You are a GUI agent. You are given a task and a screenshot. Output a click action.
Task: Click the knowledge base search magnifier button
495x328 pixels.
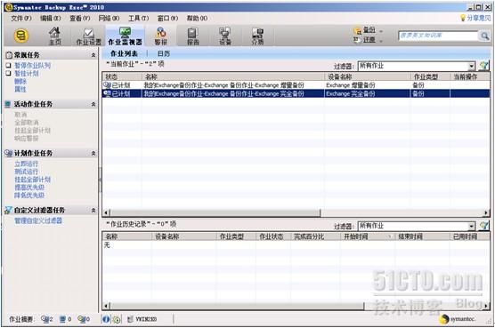point(484,36)
